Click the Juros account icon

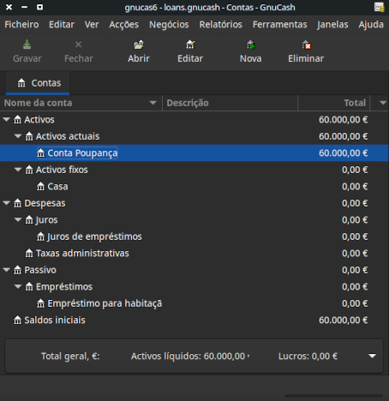[29, 220]
